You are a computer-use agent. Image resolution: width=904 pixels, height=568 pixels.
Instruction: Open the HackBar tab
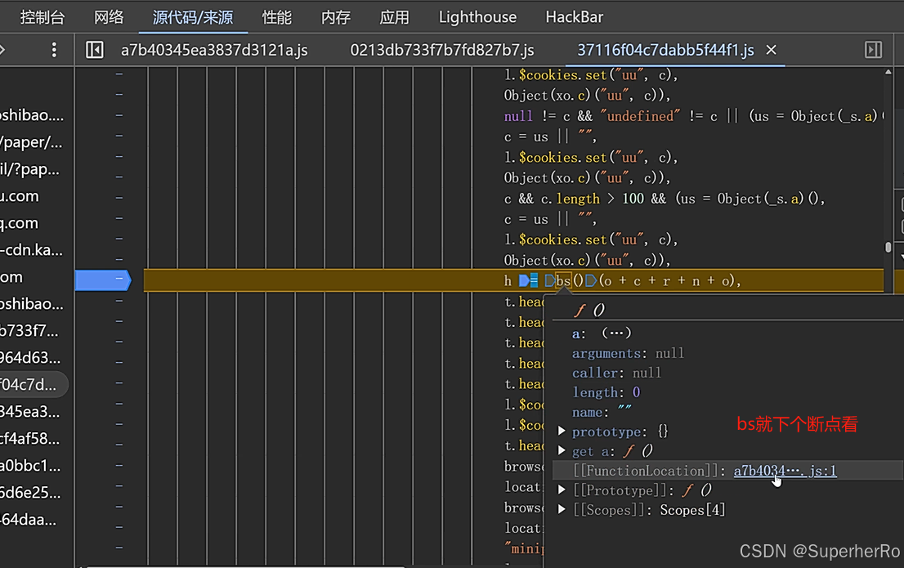[x=575, y=17]
